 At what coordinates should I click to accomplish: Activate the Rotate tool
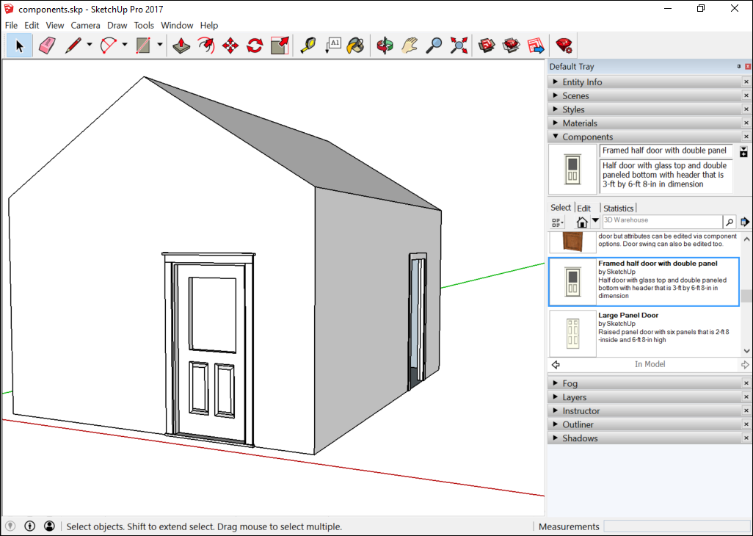(x=255, y=45)
